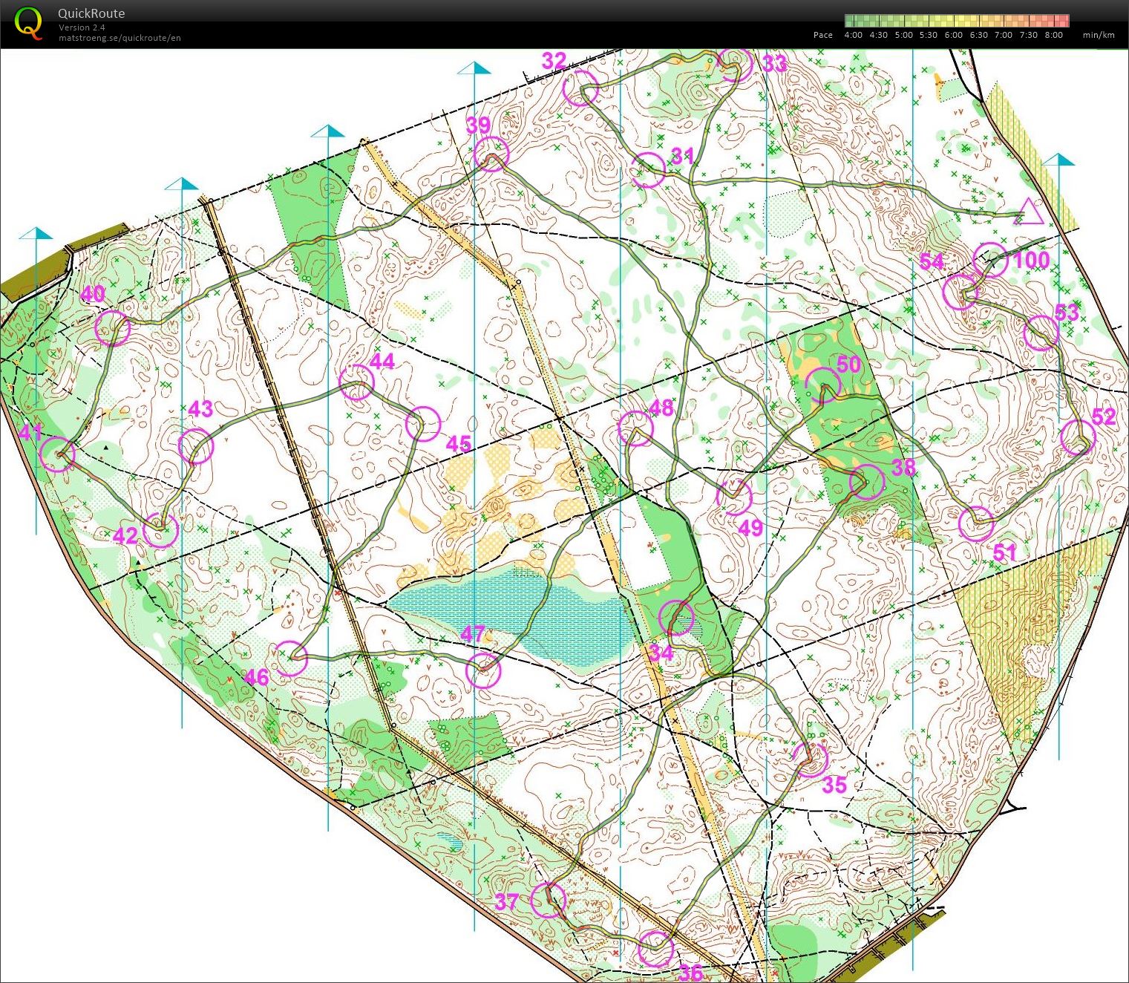Select control circle 31
Screen dimensions: 1129x983
pos(648,170)
